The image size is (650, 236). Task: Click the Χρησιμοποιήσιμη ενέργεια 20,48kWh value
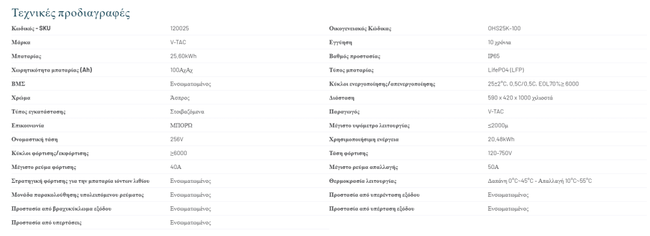point(501,139)
